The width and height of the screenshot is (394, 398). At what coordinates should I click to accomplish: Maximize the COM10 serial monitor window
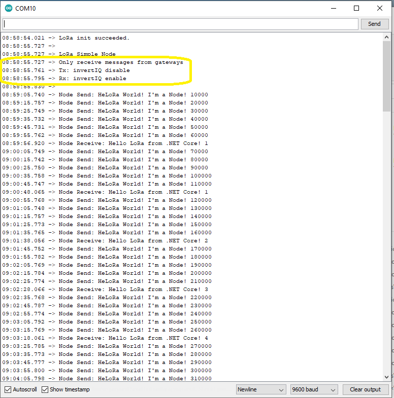[x=356, y=8]
